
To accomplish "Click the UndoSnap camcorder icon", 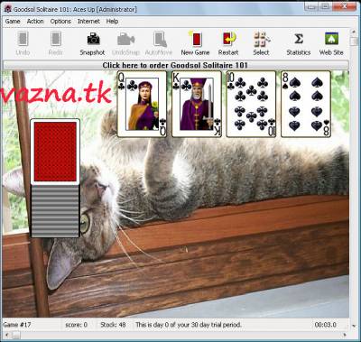I will pos(125,40).
